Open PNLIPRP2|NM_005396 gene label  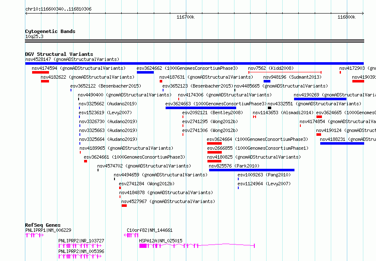81,251
